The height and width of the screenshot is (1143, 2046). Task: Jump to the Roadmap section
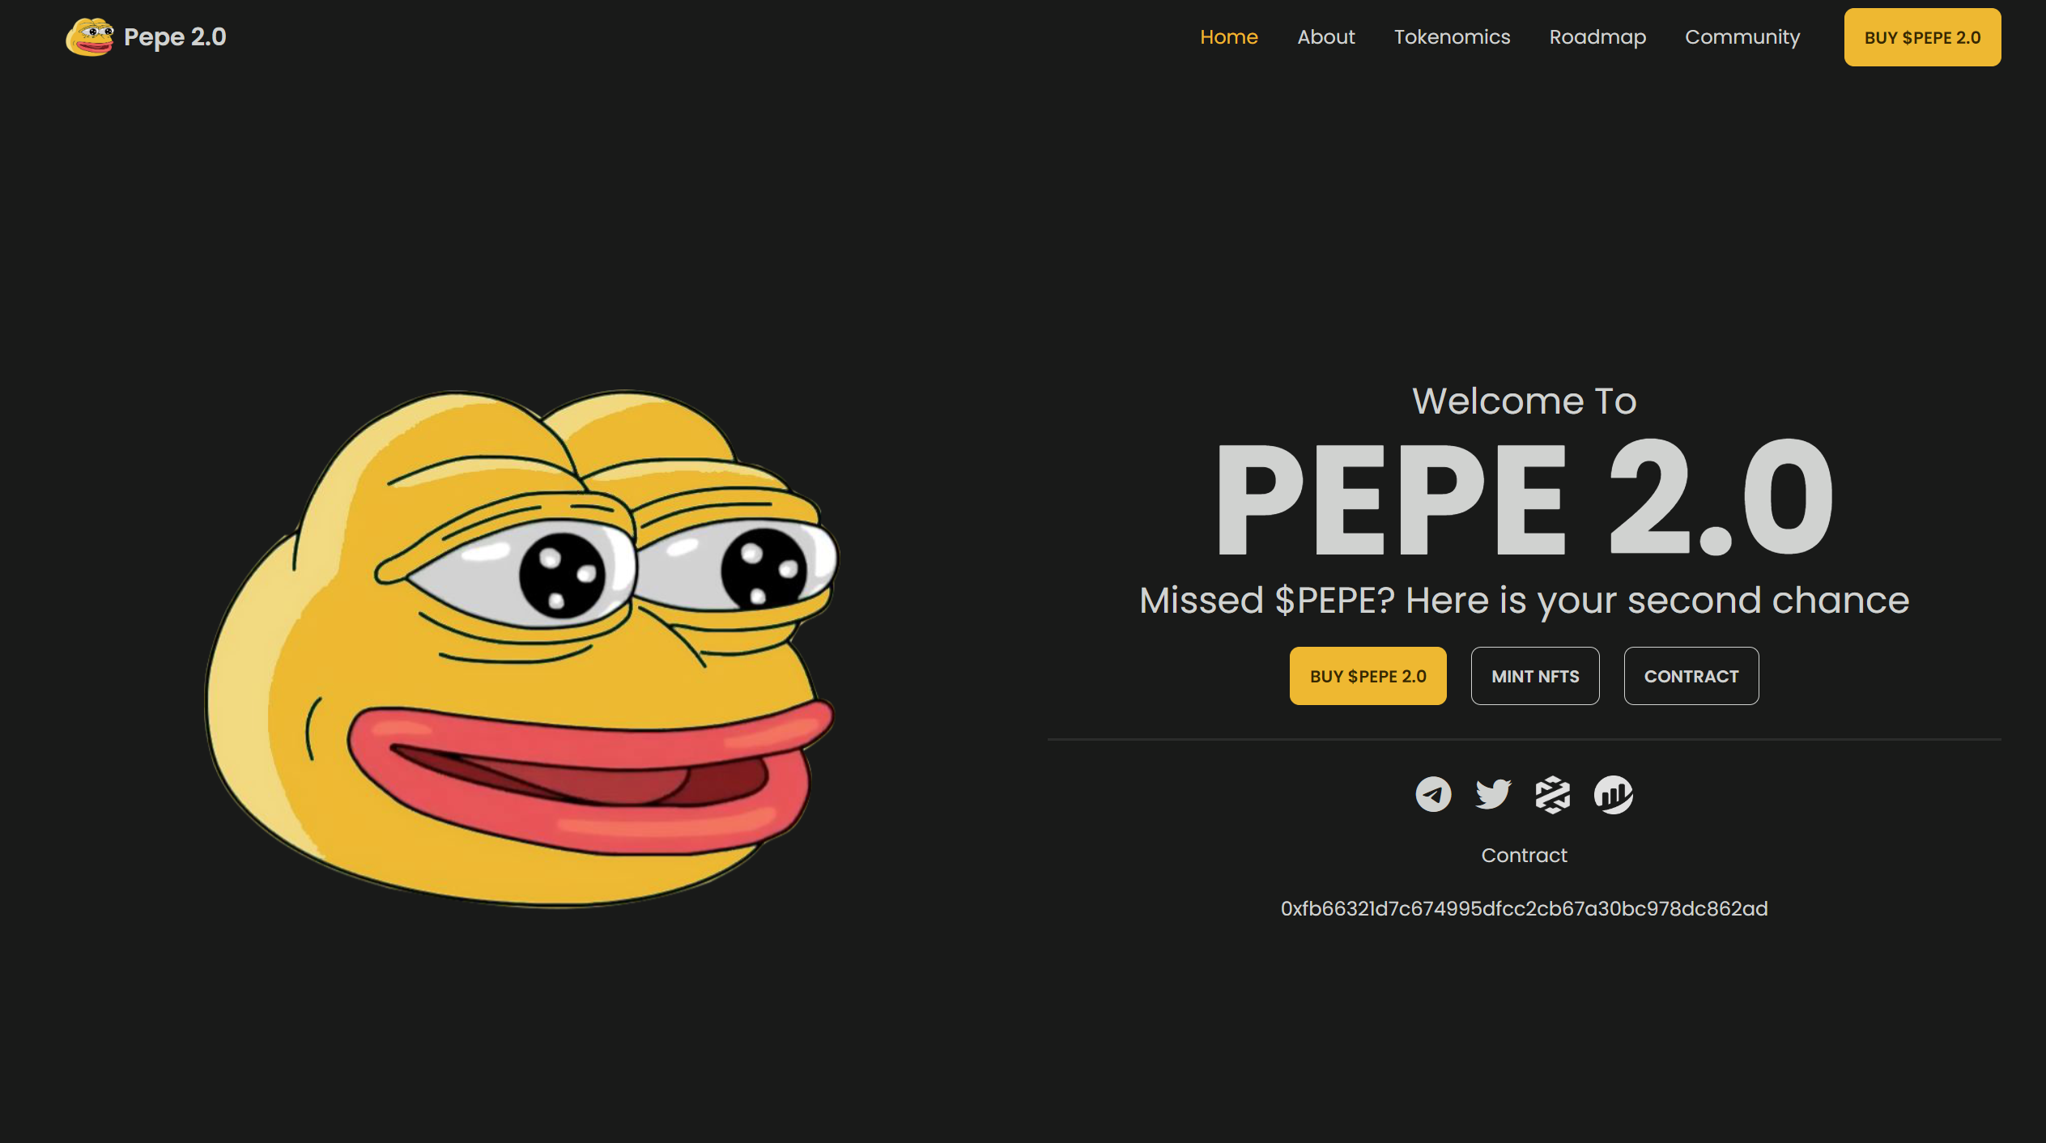pyautogui.click(x=1597, y=37)
